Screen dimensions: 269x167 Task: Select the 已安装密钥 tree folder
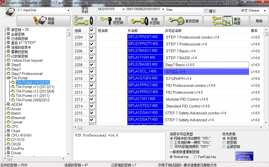[19, 56]
